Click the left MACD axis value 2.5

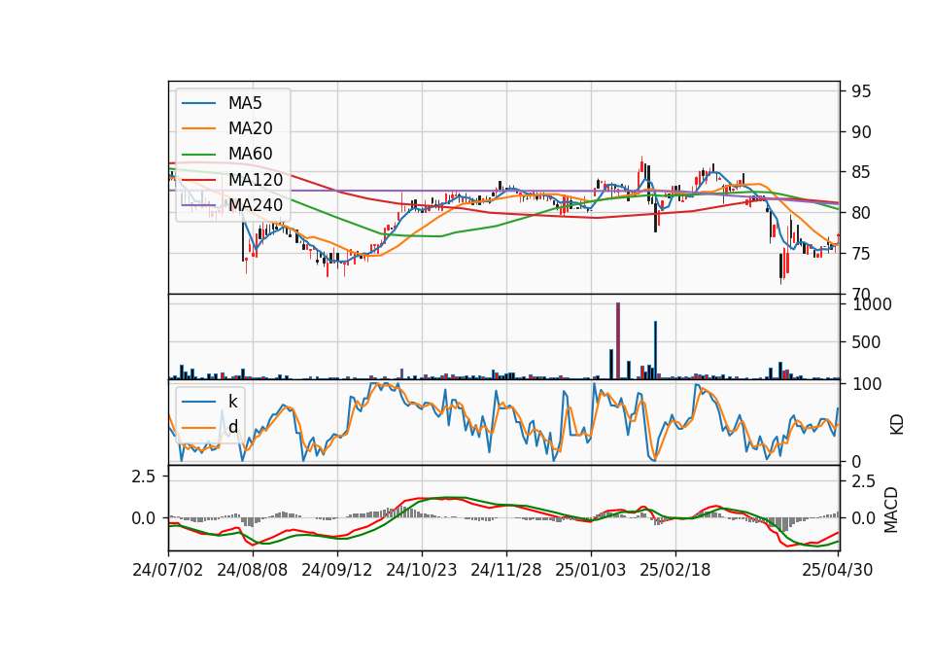pos(144,477)
